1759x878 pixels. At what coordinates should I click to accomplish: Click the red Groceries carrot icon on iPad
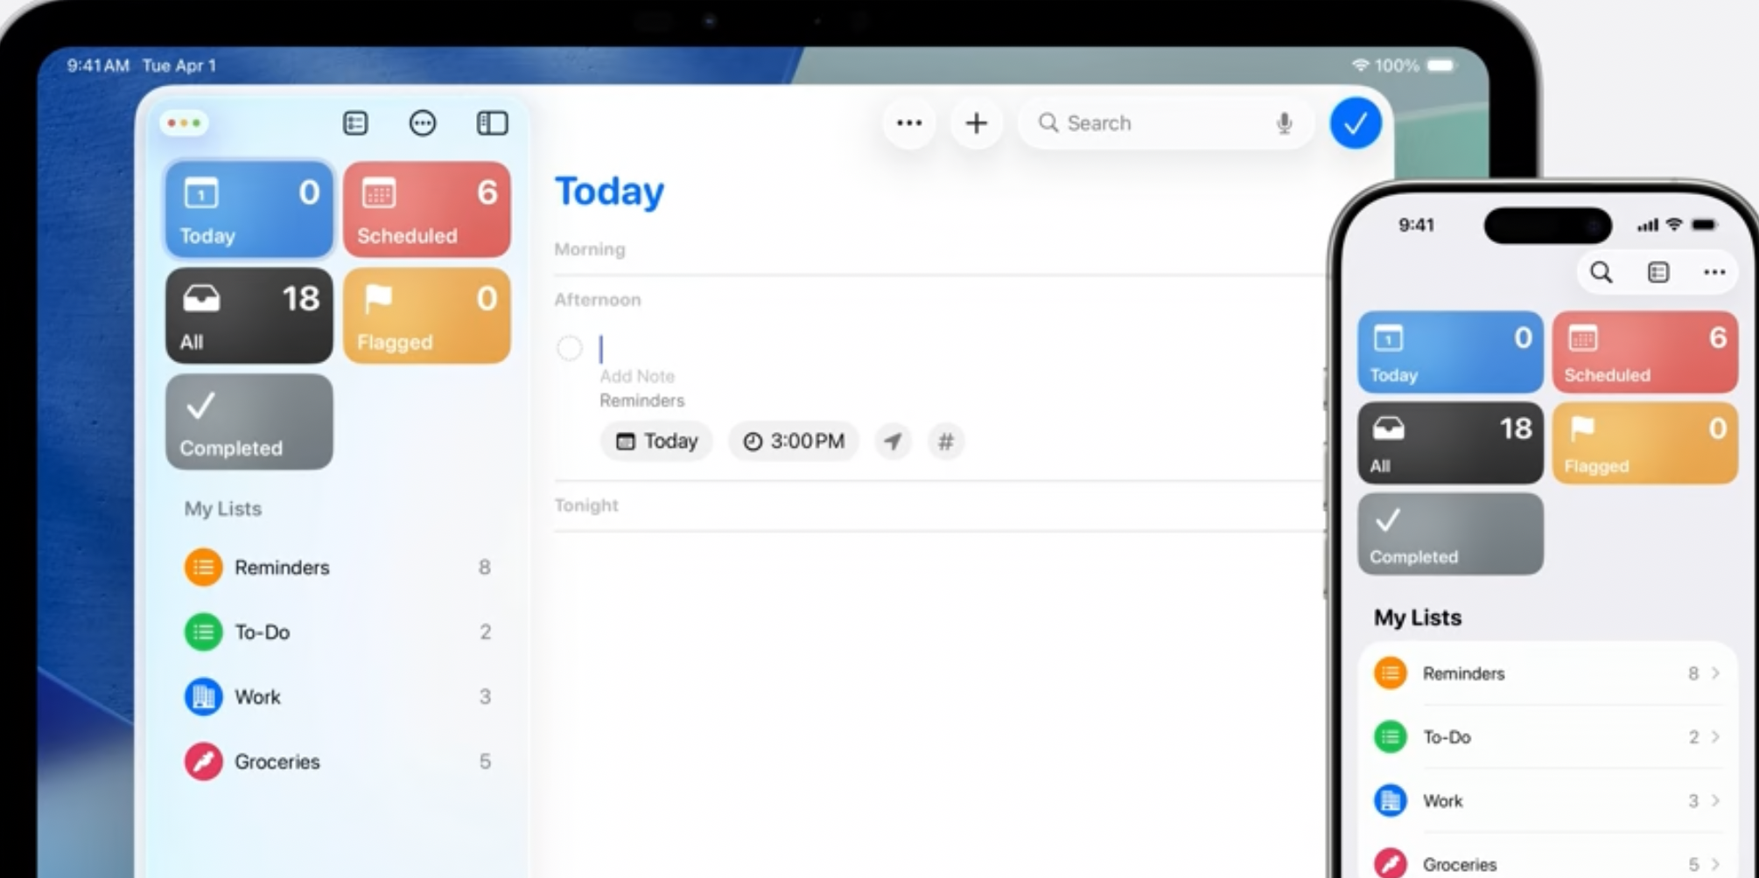pyautogui.click(x=203, y=762)
